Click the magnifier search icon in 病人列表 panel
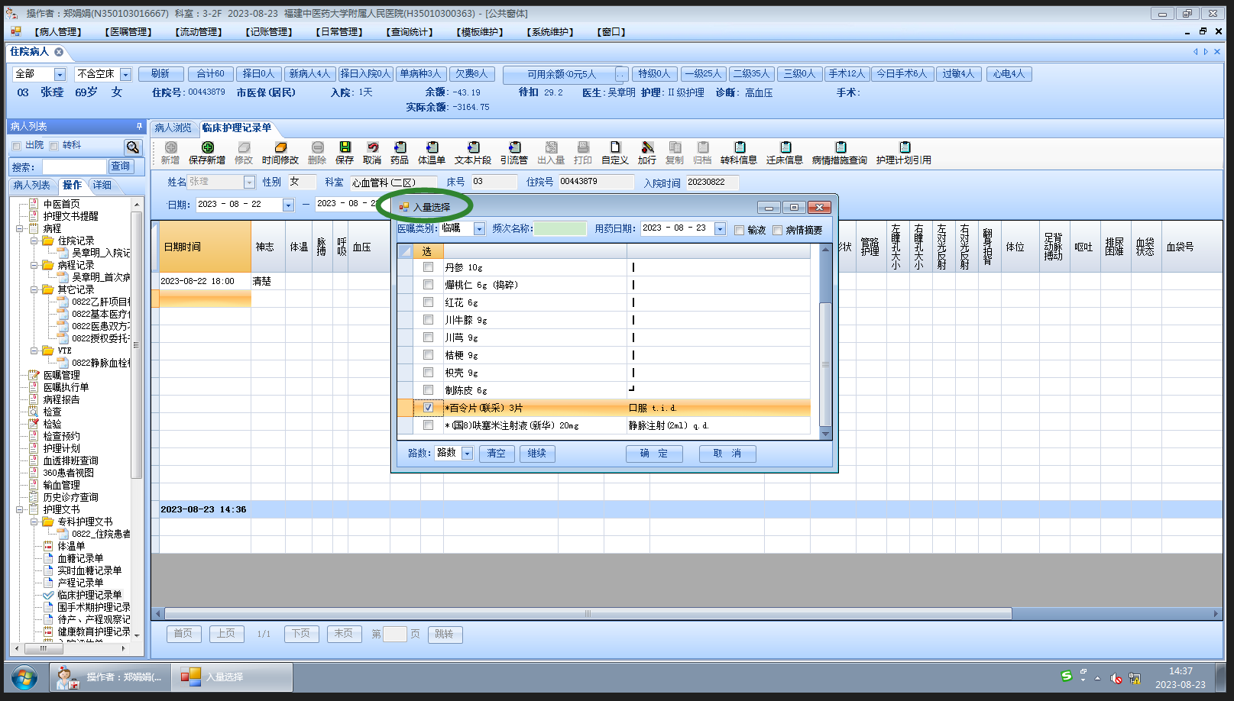The image size is (1234, 701). pyautogui.click(x=133, y=147)
